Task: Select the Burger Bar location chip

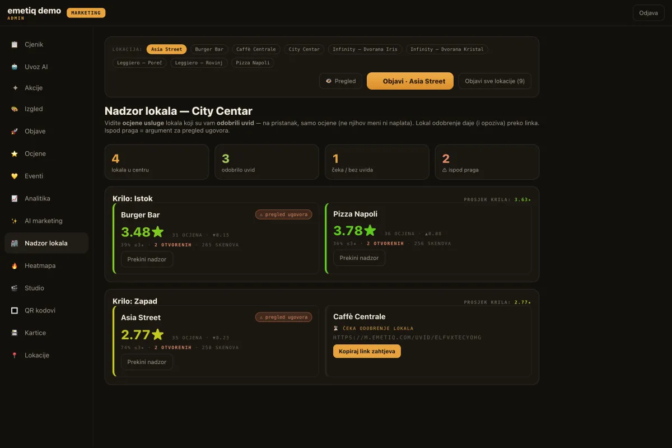Action: 209,49
